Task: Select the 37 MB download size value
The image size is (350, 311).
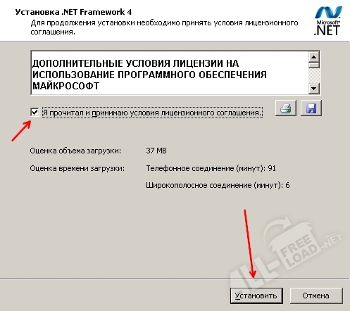Action: 156,151
